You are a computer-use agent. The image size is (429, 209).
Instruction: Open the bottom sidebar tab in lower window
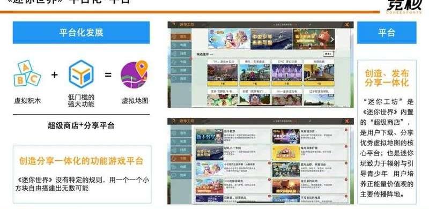(181, 175)
